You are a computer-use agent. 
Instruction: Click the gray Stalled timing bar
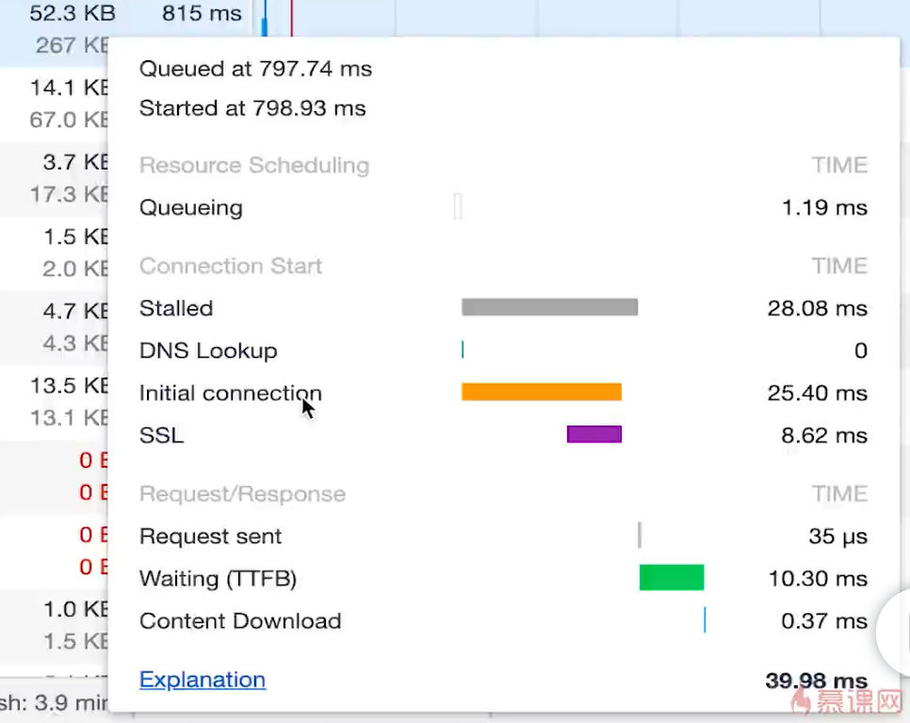point(549,307)
